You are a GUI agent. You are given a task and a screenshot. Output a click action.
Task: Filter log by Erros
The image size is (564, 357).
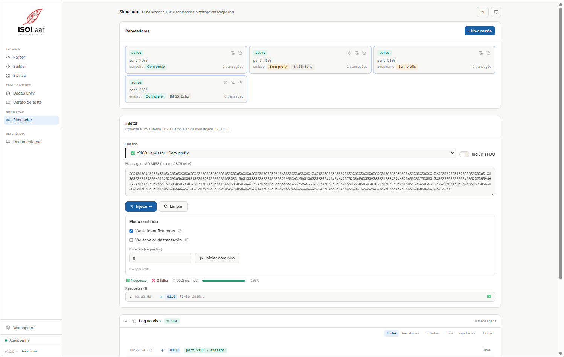tap(449, 333)
